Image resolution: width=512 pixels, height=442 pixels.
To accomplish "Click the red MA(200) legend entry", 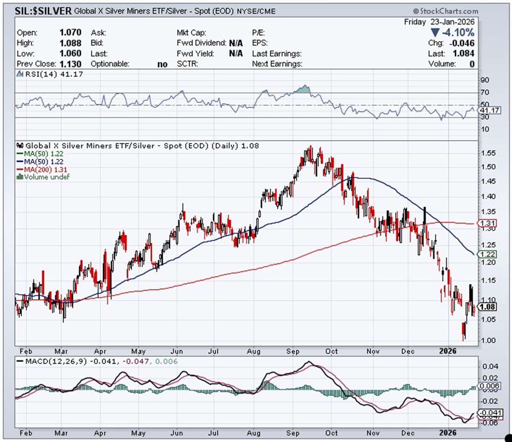I will pos(42,169).
